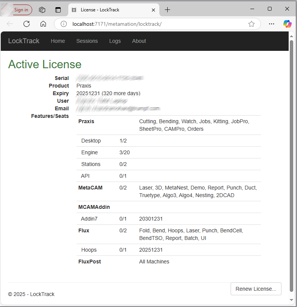Click the page scrollbar thumb
This screenshot has width=297, height=307.
[291, 166]
